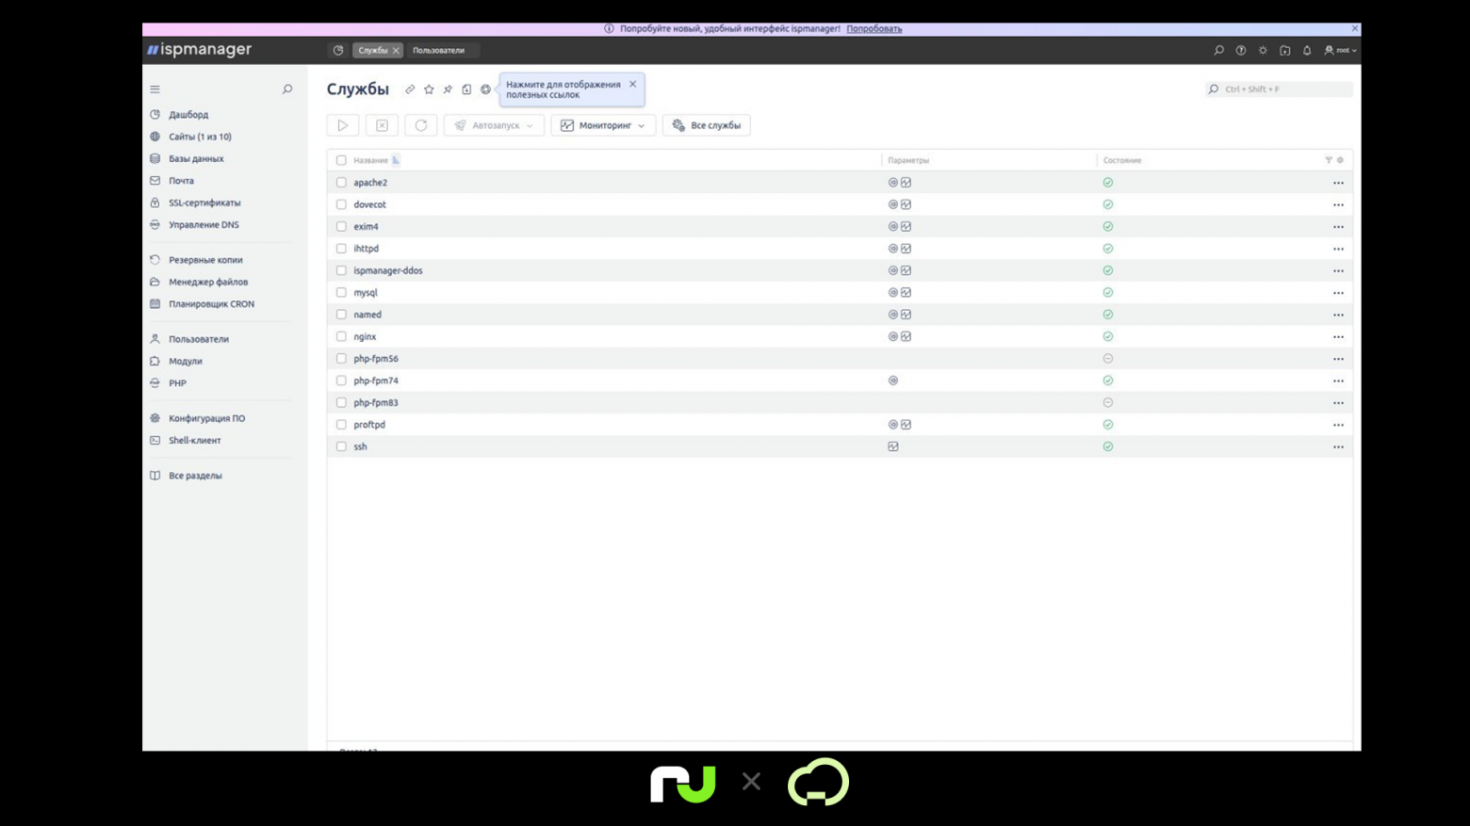Viewport: 1470px width, 826px height.
Task: Click the Restart service circular arrow icon
Action: tap(421, 125)
